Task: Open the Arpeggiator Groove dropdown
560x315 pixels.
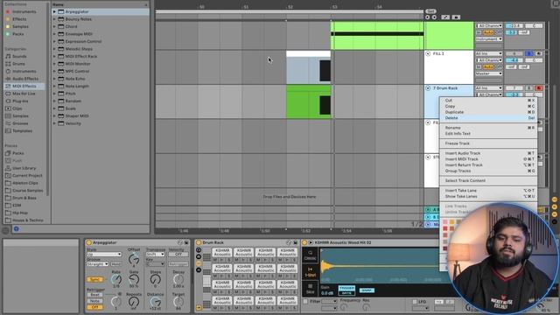Action: tap(97, 264)
